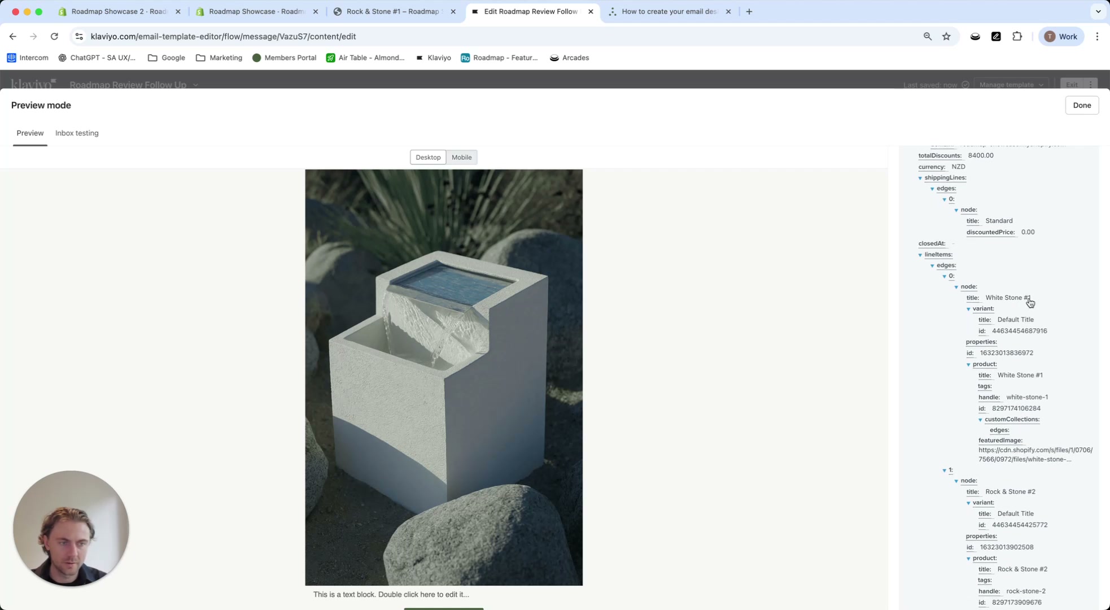Open the Arcades bookmark
Viewport: 1110px width, 610px height.
pos(569,58)
